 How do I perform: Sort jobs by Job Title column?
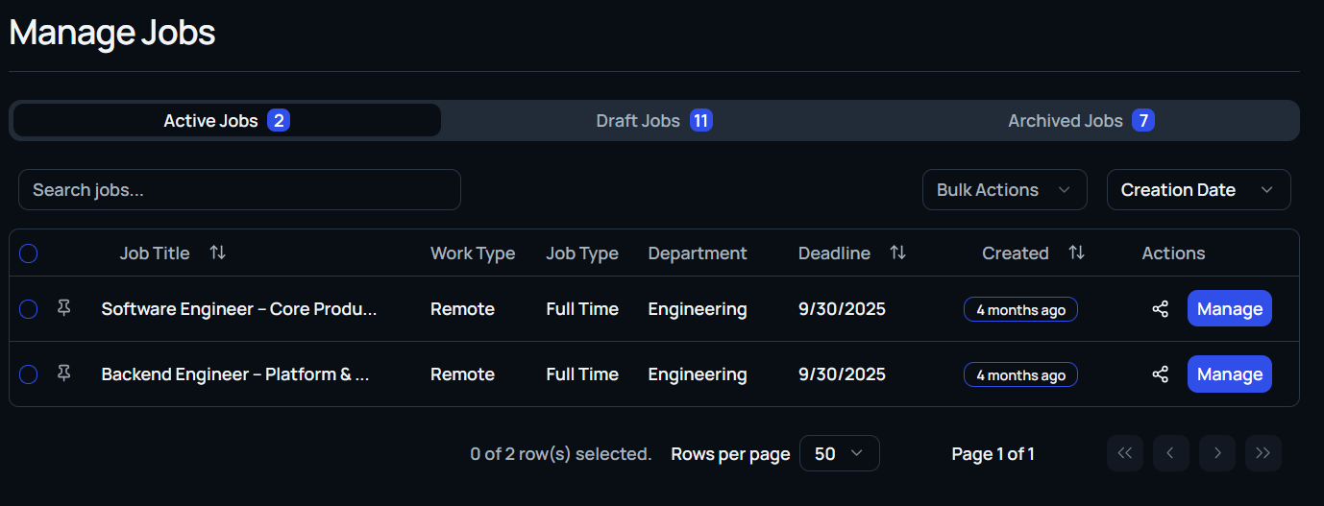(x=218, y=253)
